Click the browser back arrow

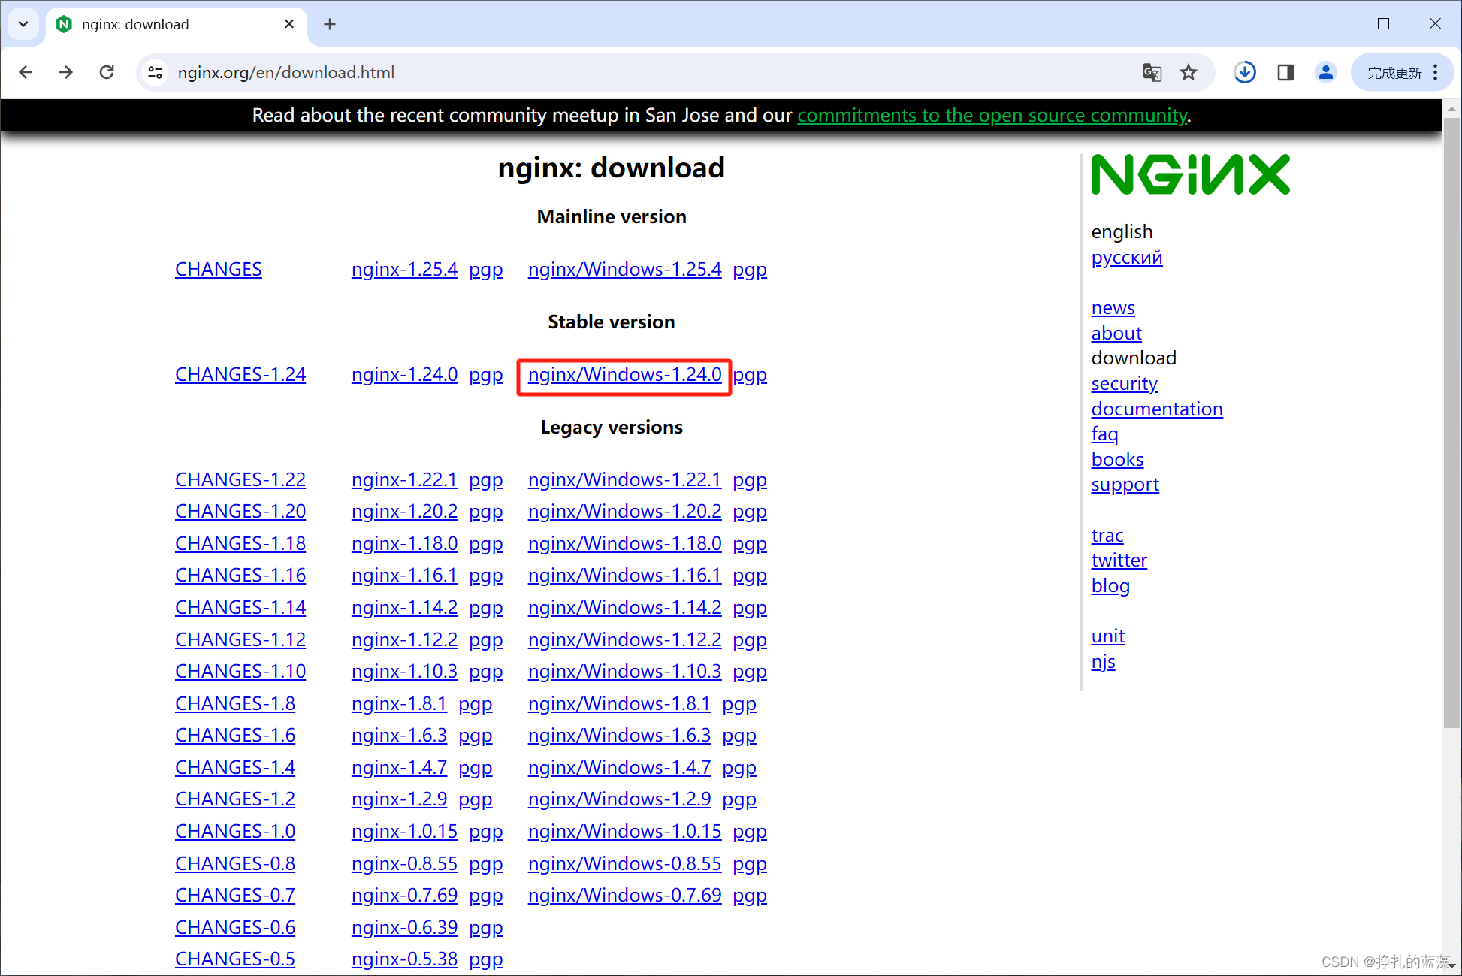coord(26,72)
